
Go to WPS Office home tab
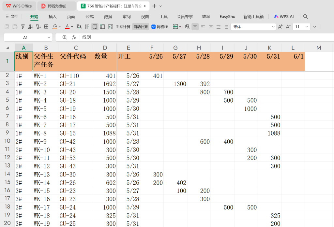click(x=19, y=6)
